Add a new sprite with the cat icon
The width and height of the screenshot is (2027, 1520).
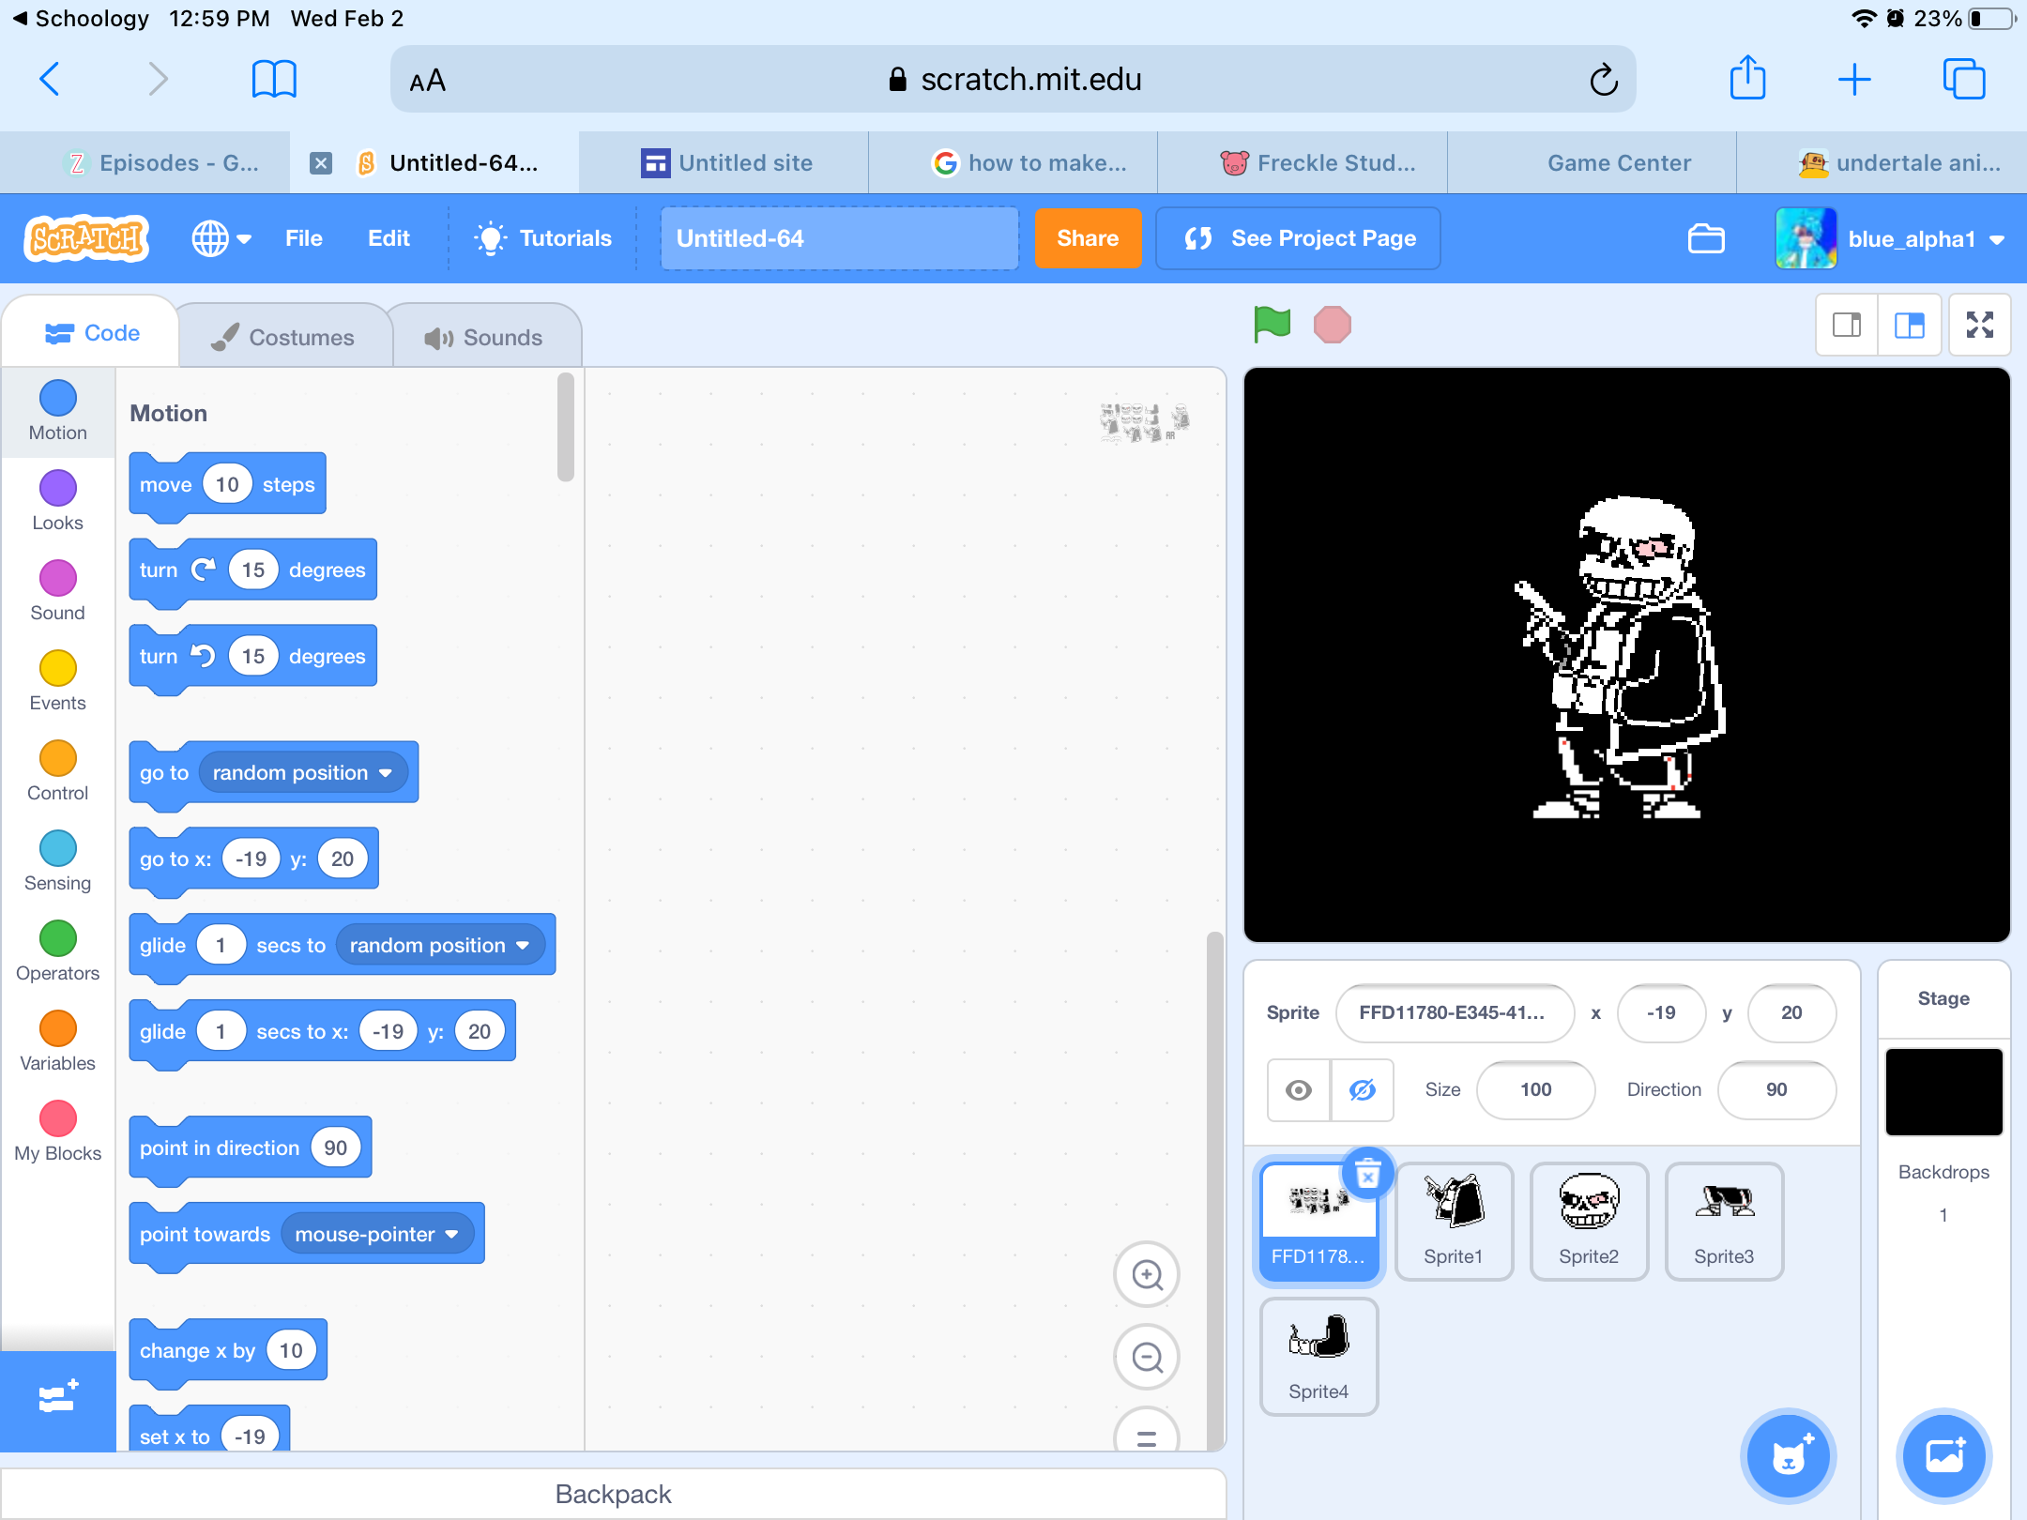click(1787, 1455)
